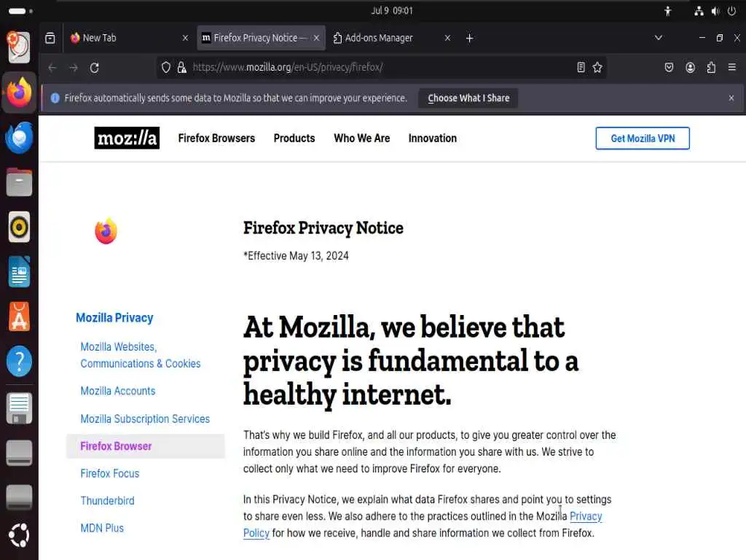Expand Who We Are navigation menu
Image resolution: width=746 pixels, height=560 pixels.
pyautogui.click(x=361, y=138)
